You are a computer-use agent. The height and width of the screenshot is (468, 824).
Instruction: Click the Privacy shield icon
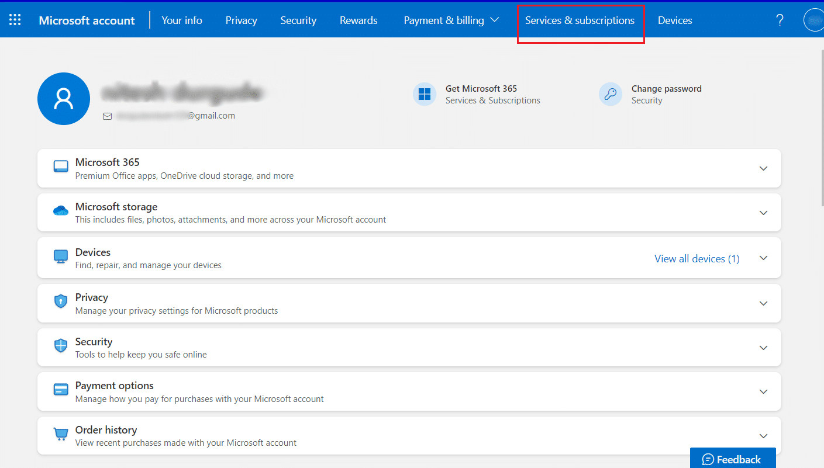pyautogui.click(x=61, y=301)
